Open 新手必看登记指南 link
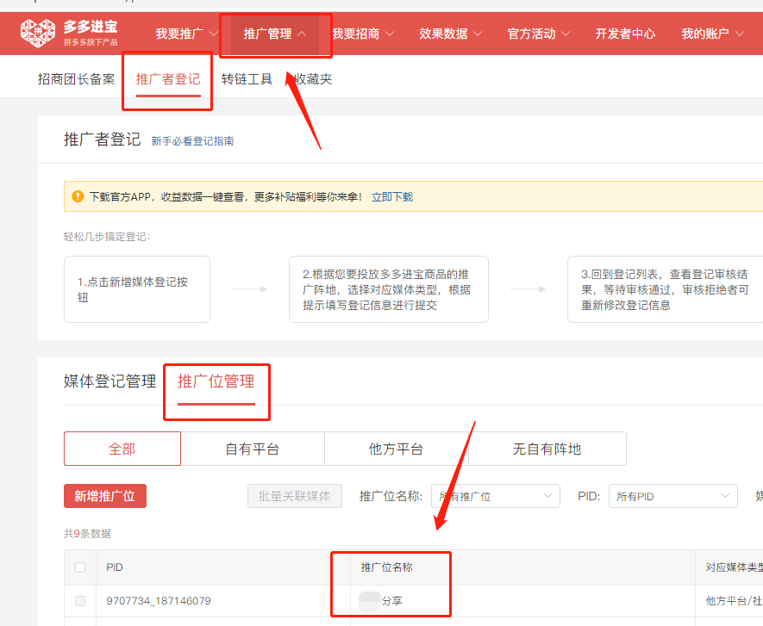 (192, 141)
